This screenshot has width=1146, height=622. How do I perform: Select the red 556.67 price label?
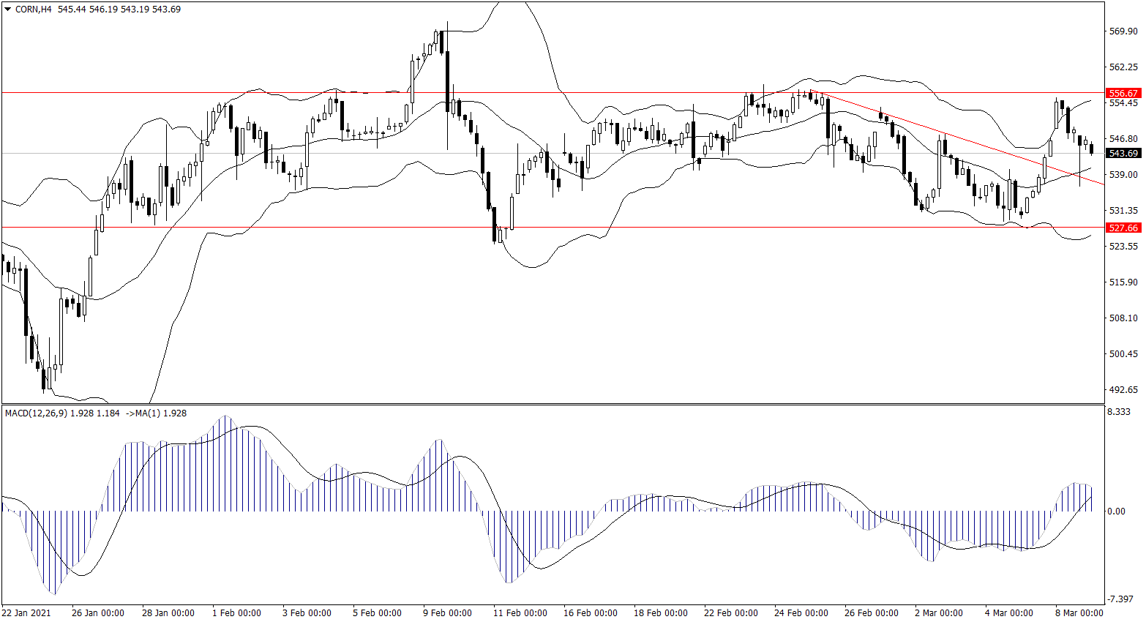(x=1123, y=94)
